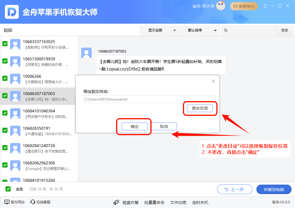This screenshot has width=295, height=208.
Task: Close the export folder dialog
Action: click(x=213, y=81)
